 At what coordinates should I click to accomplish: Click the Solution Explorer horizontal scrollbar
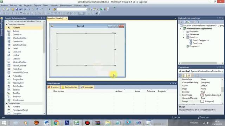click(x=201, y=63)
